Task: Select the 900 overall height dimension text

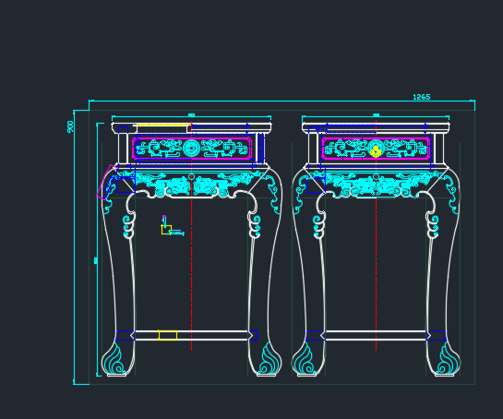Action: point(70,126)
